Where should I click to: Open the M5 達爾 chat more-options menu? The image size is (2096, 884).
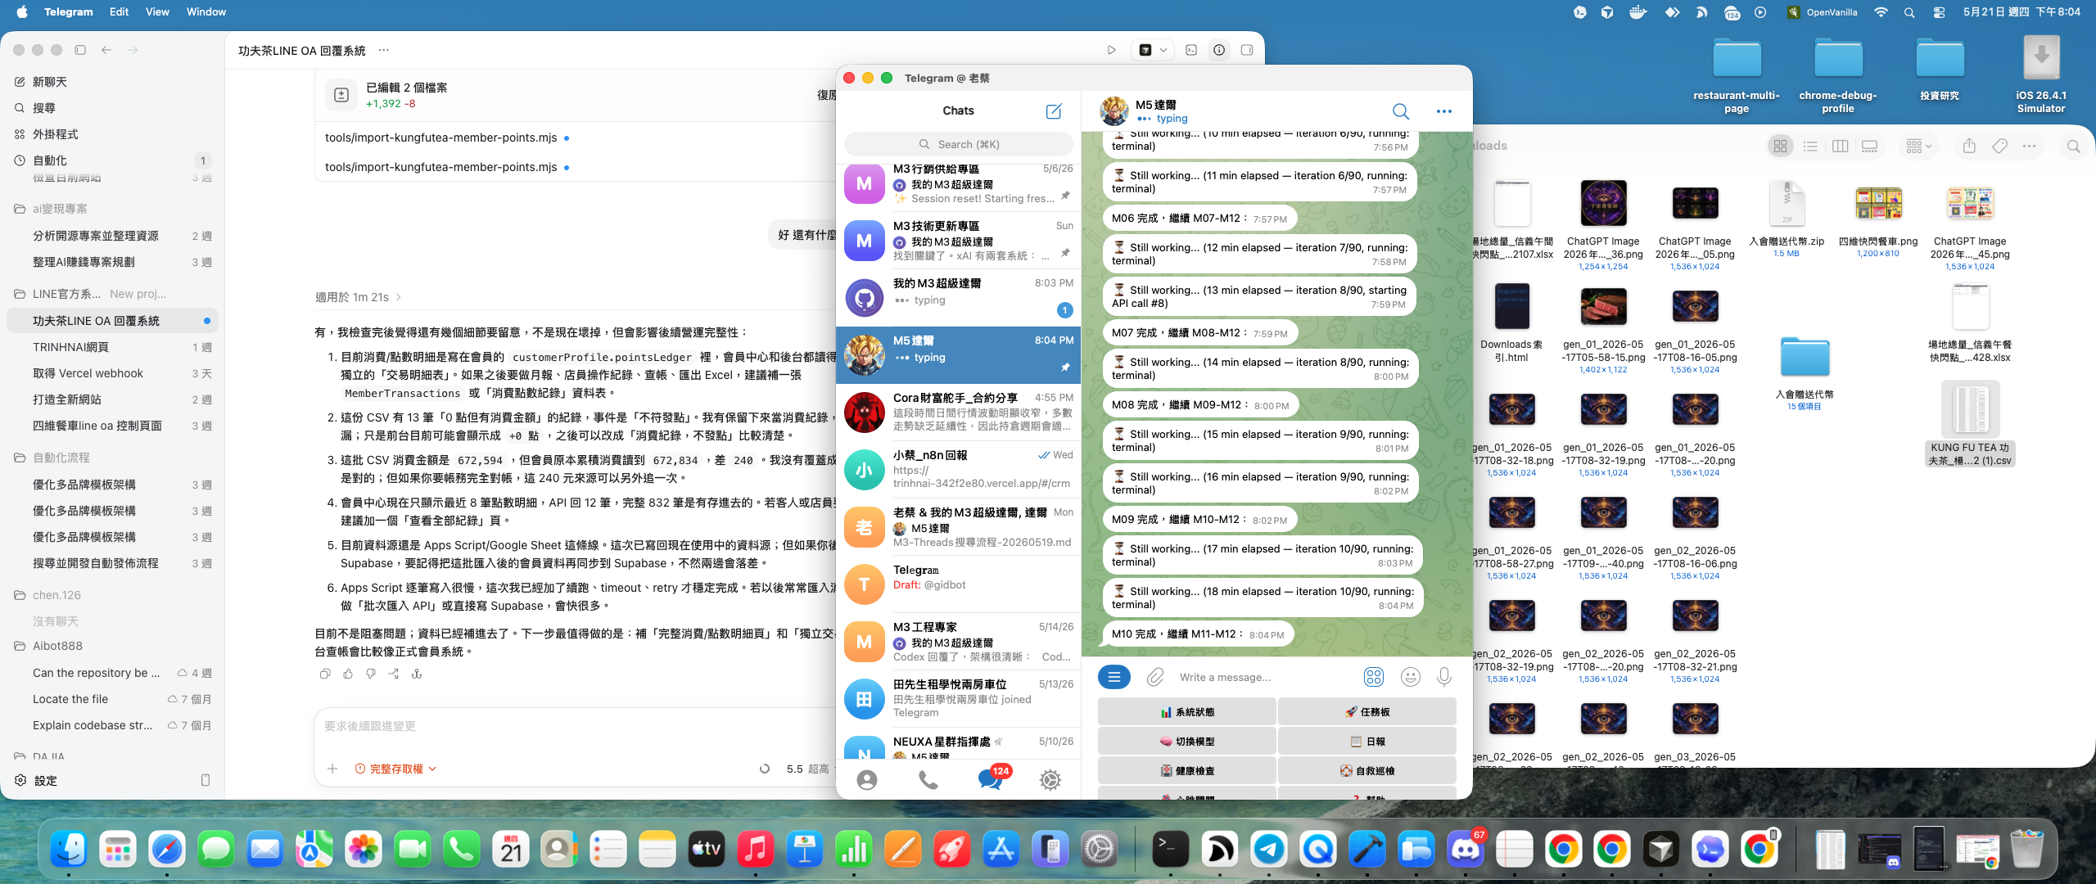1444,110
